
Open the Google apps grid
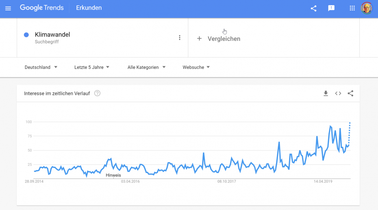[352, 8]
